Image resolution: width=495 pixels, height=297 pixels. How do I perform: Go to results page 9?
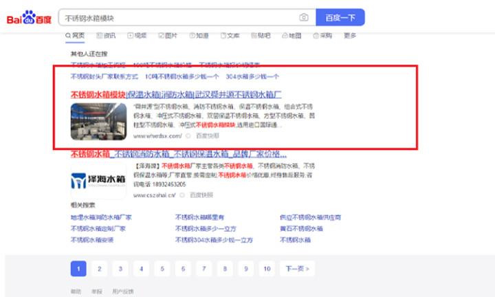246,269
